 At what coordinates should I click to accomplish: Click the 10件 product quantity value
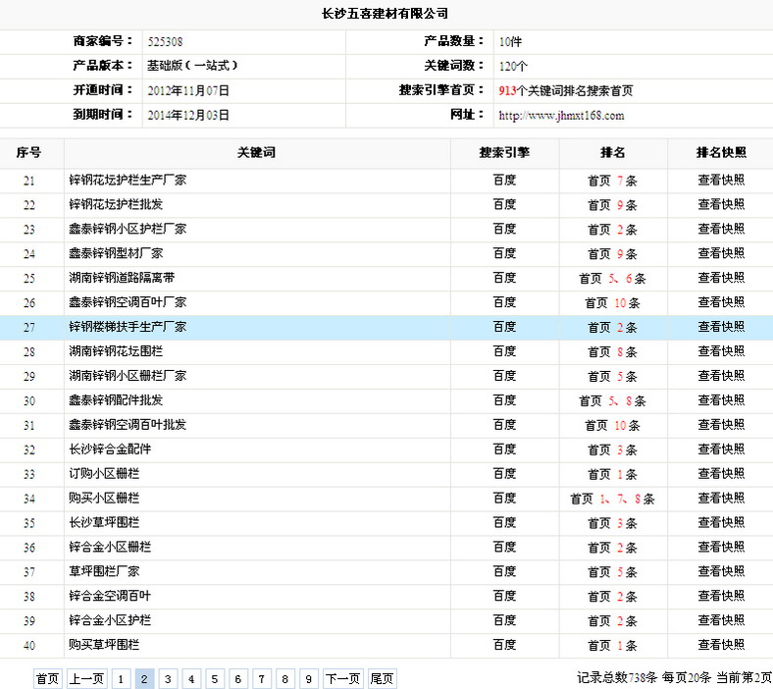click(510, 42)
